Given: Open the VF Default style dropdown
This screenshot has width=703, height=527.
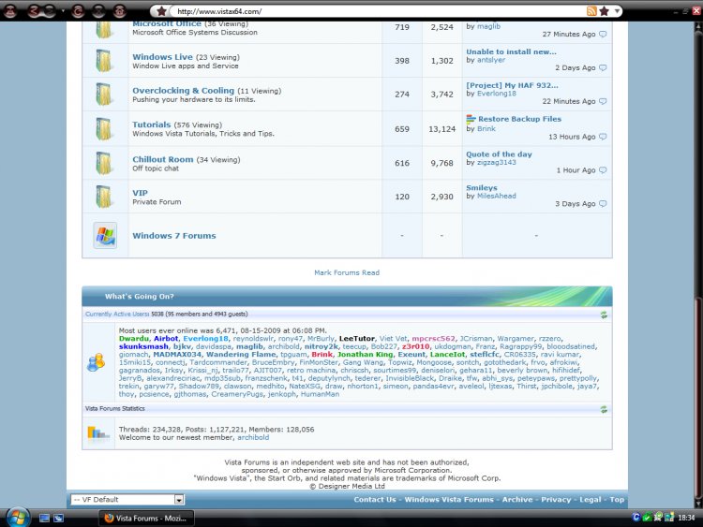Looking at the screenshot, I should coord(127,500).
